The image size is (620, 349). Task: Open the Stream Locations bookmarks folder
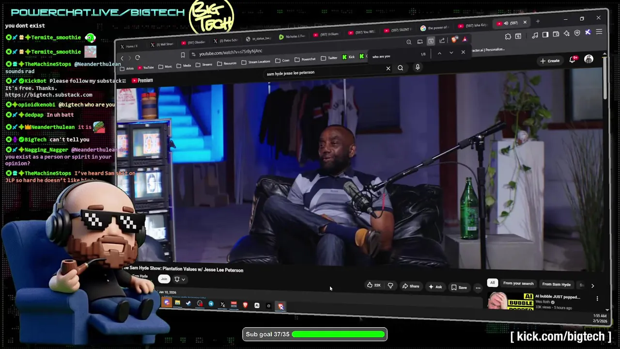(x=256, y=62)
